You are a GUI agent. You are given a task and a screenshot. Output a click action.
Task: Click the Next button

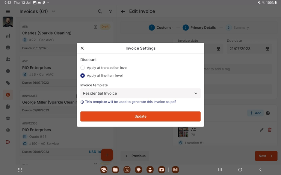tap(266, 156)
